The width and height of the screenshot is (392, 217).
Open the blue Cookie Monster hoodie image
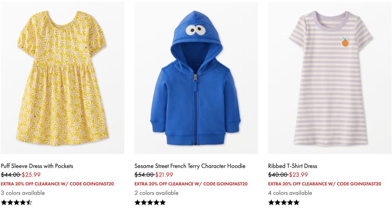[196, 78]
